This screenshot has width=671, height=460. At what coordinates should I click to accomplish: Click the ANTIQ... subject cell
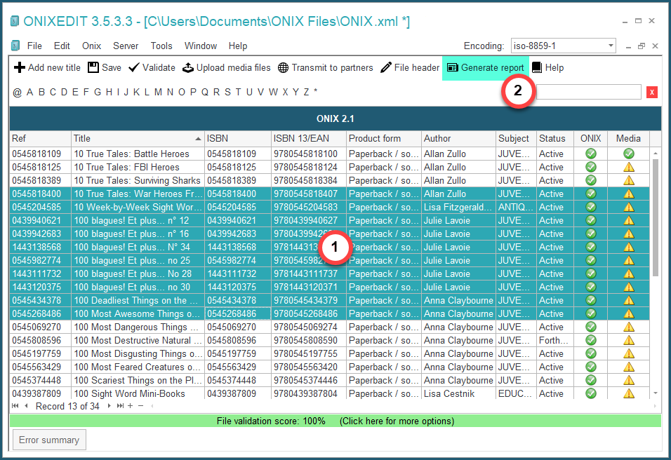(516, 207)
